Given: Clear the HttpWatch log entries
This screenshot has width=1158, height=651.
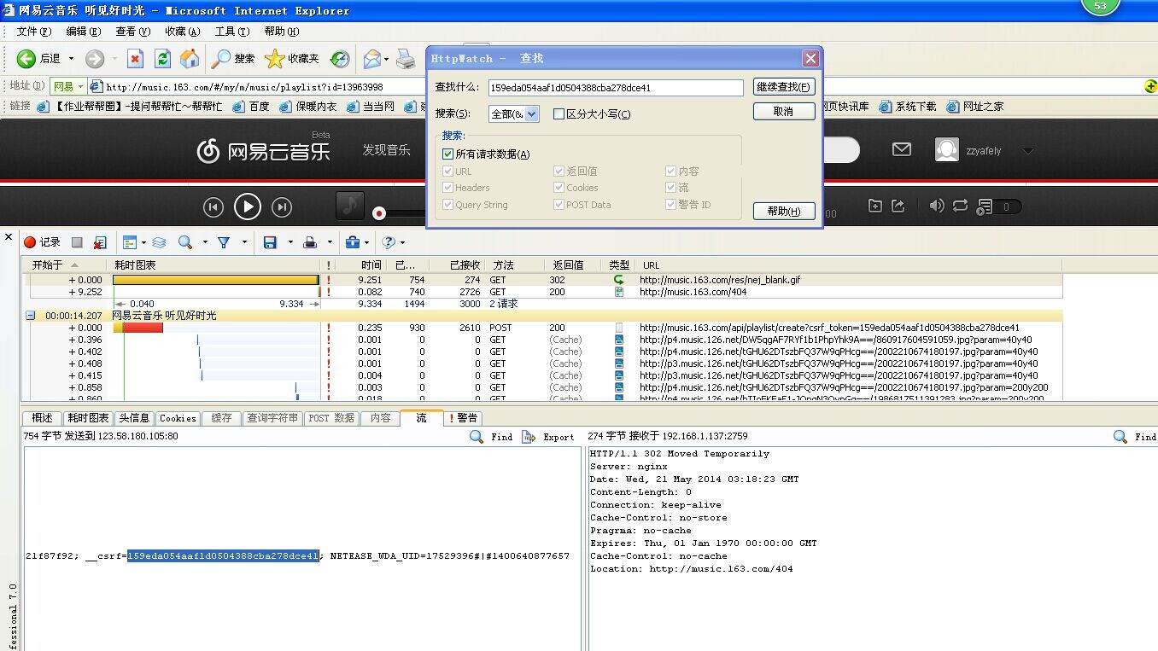Looking at the screenshot, I should [100, 242].
